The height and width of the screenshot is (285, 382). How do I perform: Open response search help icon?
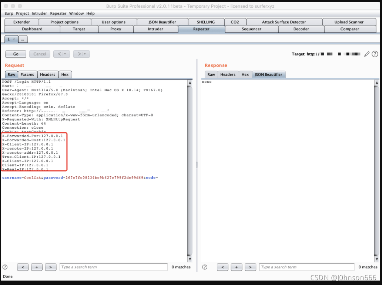[205, 267]
